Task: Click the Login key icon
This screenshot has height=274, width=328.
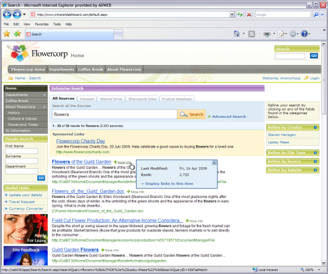Action: [306, 78]
